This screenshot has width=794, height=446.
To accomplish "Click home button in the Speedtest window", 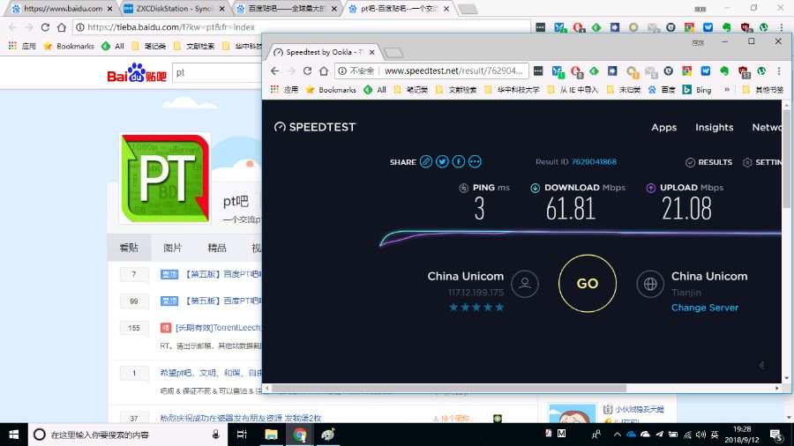I will [324, 71].
